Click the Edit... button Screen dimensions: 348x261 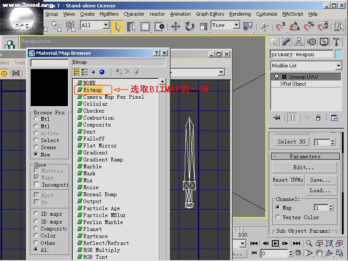(304, 167)
